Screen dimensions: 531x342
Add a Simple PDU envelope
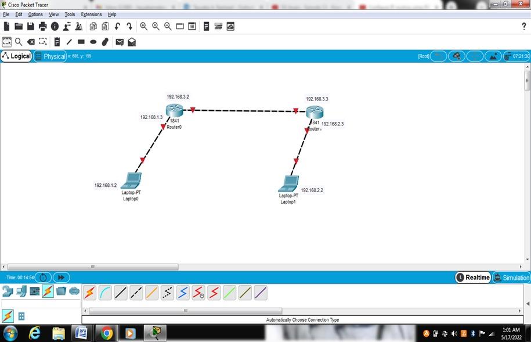coord(120,42)
